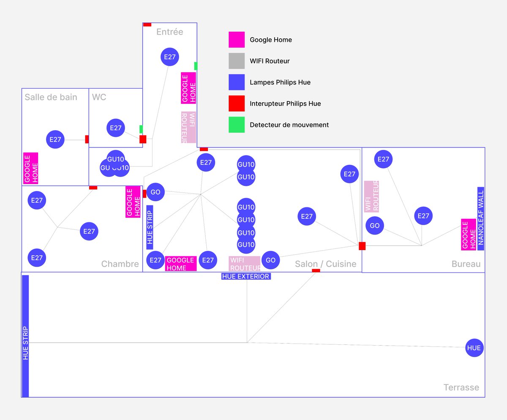The width and height of the screenshot is (507, 420).
Task: Click the magenta Google Home legend swatch
Action: coord(237,40)
